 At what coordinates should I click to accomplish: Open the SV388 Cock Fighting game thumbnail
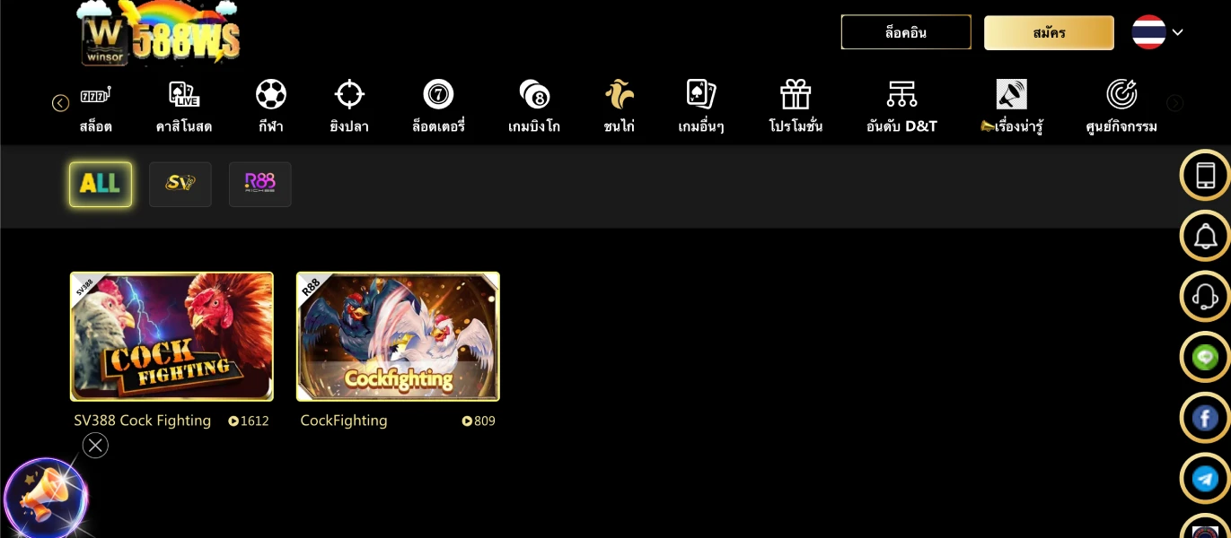point(171,336)
